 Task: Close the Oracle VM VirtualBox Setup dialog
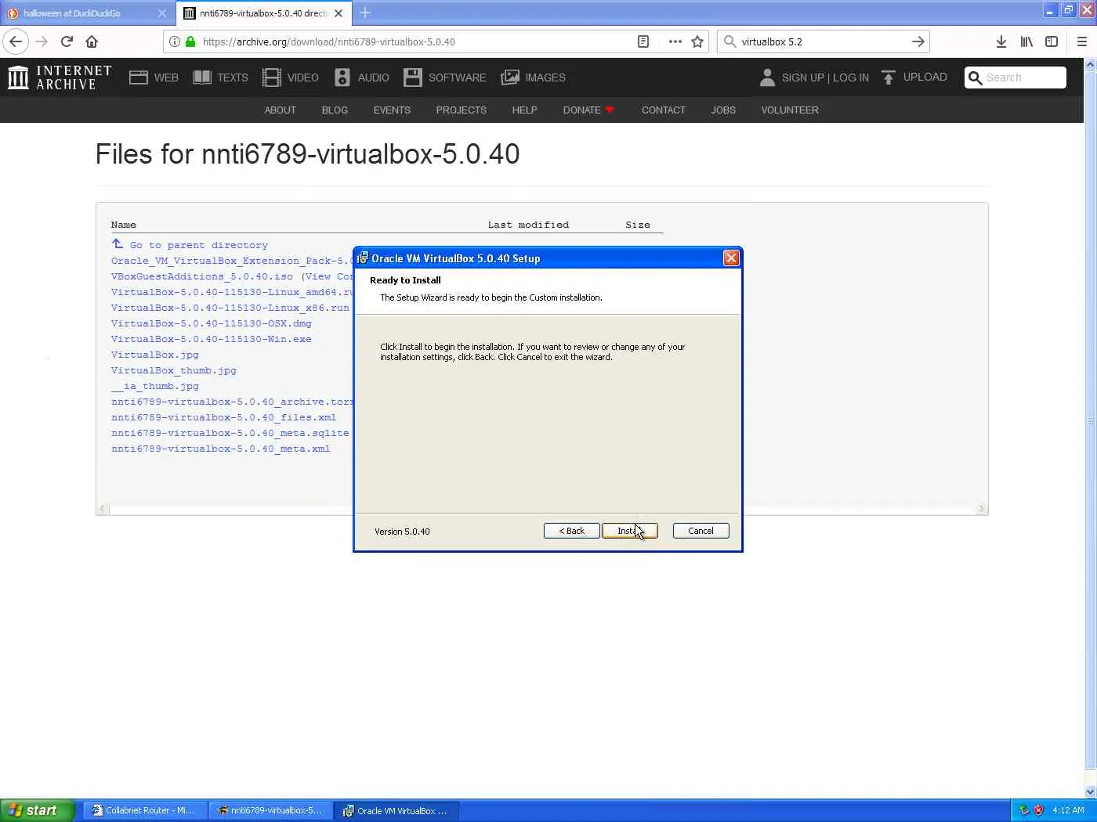(x=731, y=258)
